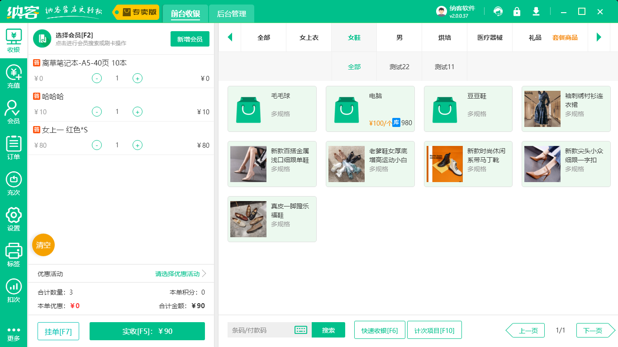Select the 女鞋 category tab
Image resolution: width=618 pixels, height=347 pixels.
point(354,38)
